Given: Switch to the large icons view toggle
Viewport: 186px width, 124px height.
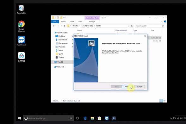Looking at the screenshot, I should (164, 101).
